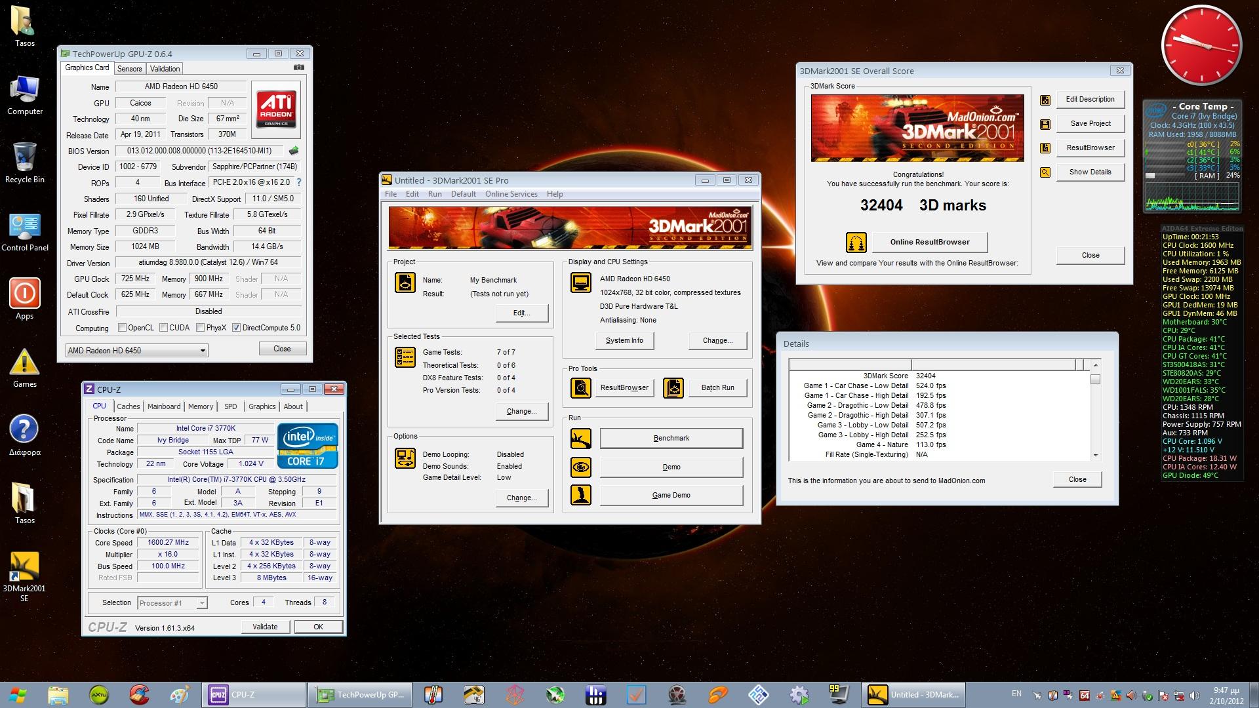Screen dimensions: 1259x708
Task: Click the BIOS save chip icon in GPU-Z
Action: click(x=294, y=151)
